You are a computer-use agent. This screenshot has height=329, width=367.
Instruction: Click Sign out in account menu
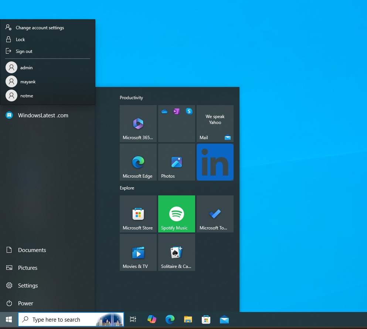(24, 51)
